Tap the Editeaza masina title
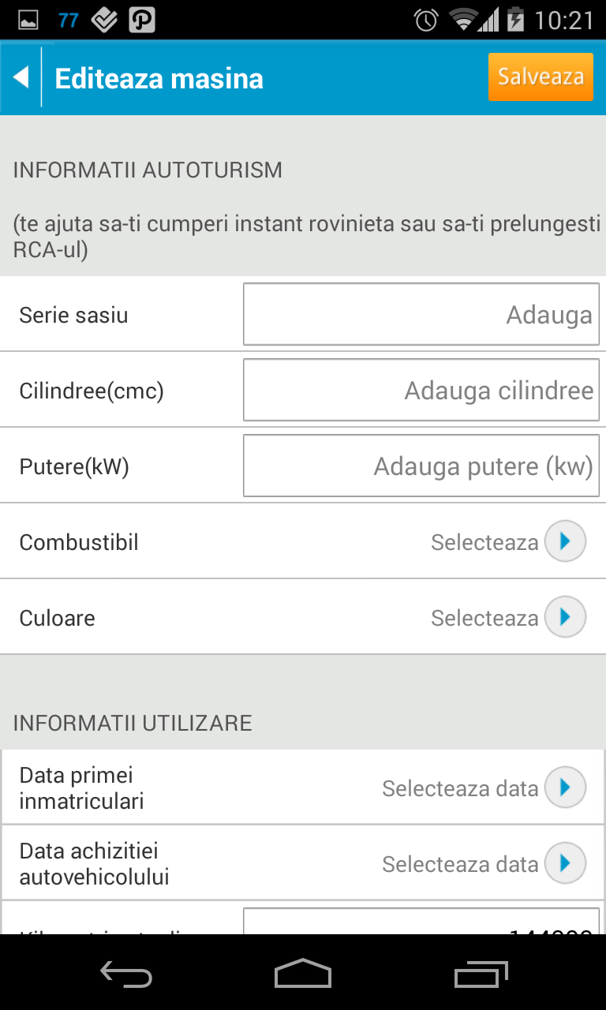This screenshot has height=1010, width=606. coord(159,79)
